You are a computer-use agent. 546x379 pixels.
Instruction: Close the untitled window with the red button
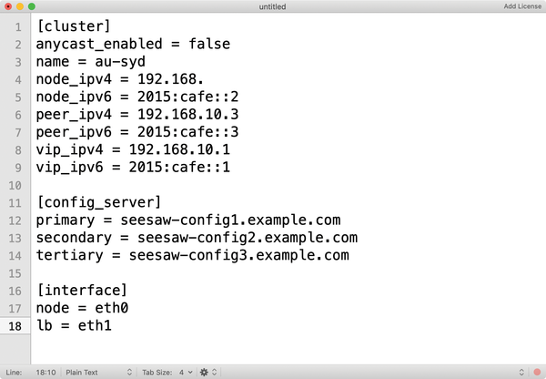[x=8, y=6]
